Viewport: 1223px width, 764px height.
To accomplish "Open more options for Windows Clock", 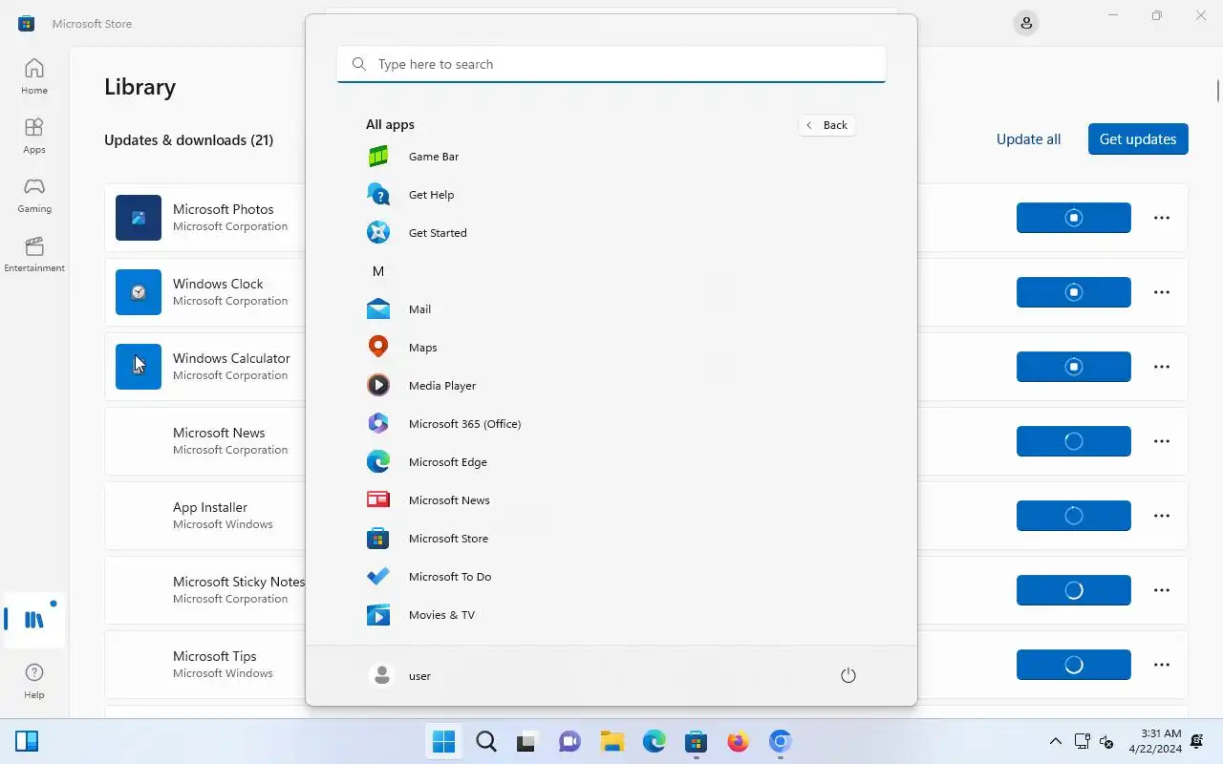I will click(x=1162, y=292).
